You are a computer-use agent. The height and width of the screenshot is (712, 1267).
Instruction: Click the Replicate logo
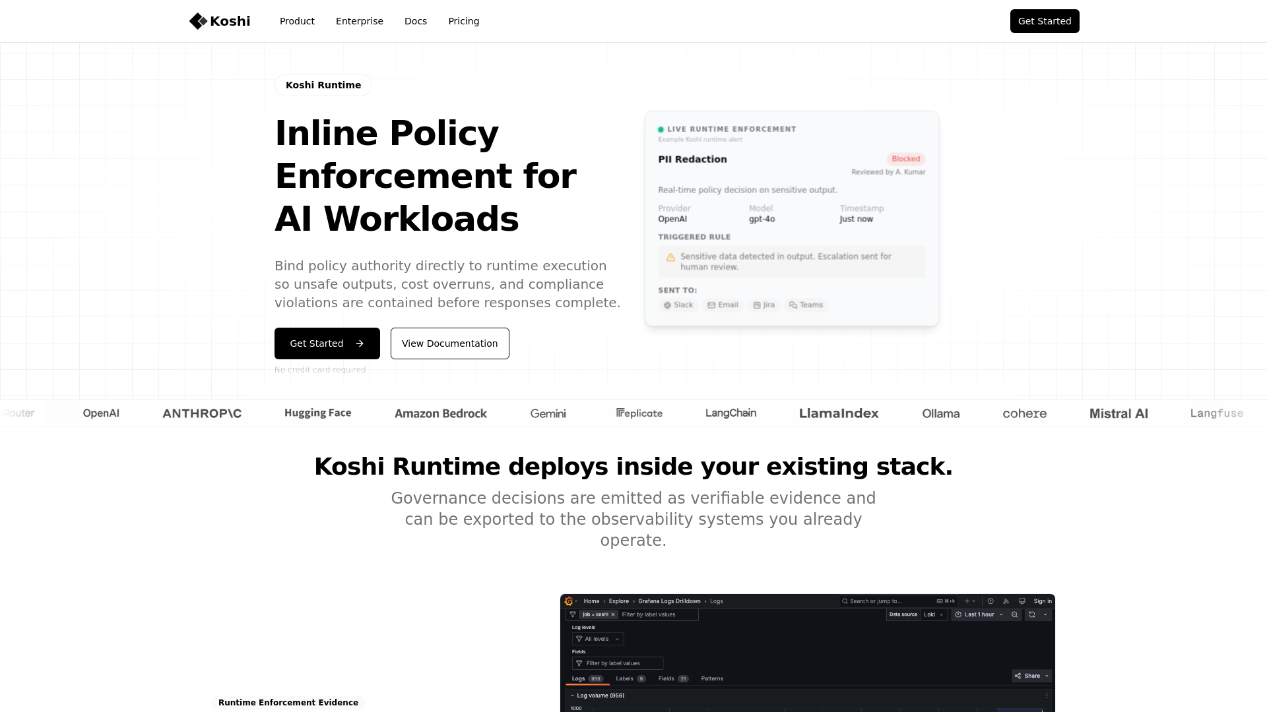[x=639, y=413]
